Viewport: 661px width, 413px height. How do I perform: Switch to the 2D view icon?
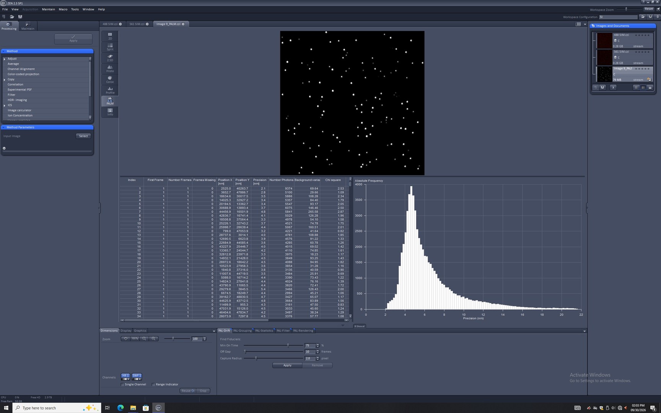coord(110,36)
